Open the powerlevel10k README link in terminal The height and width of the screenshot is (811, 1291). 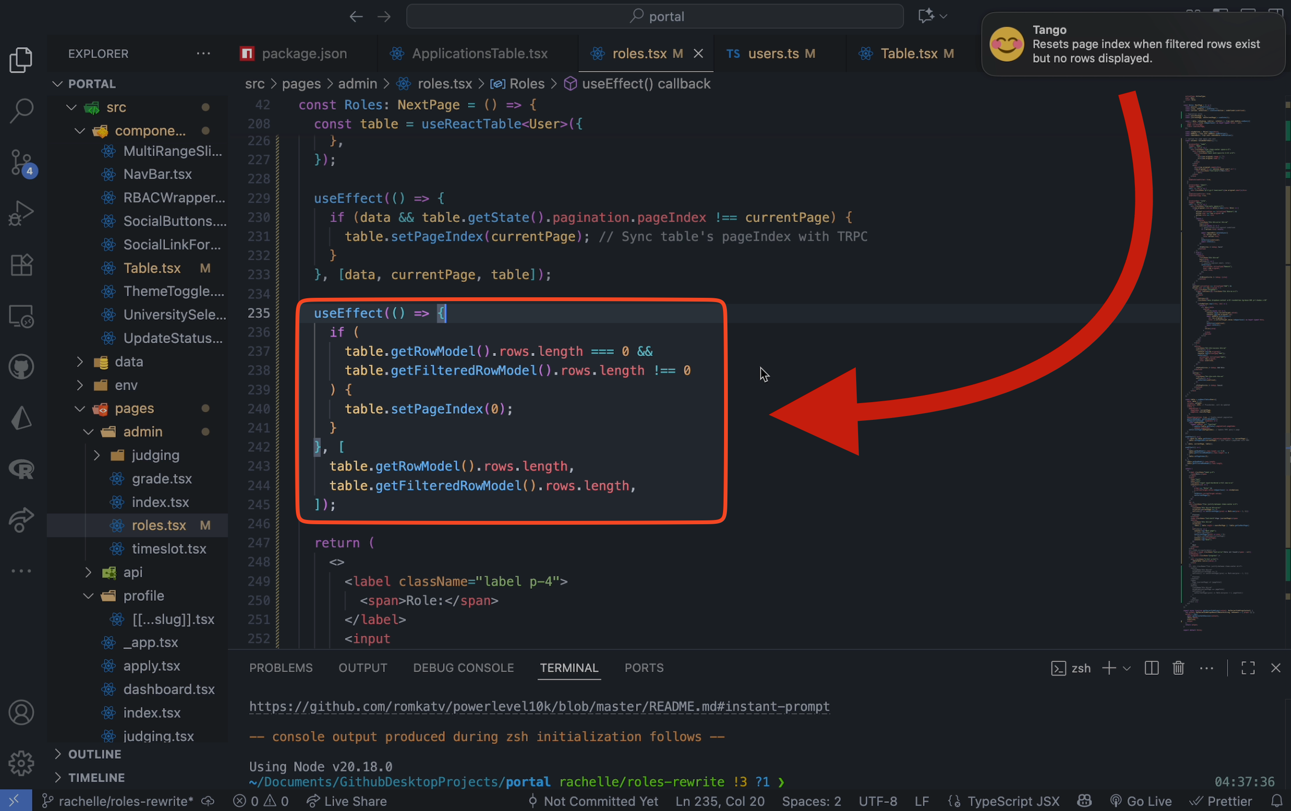[x=539, y=707]
